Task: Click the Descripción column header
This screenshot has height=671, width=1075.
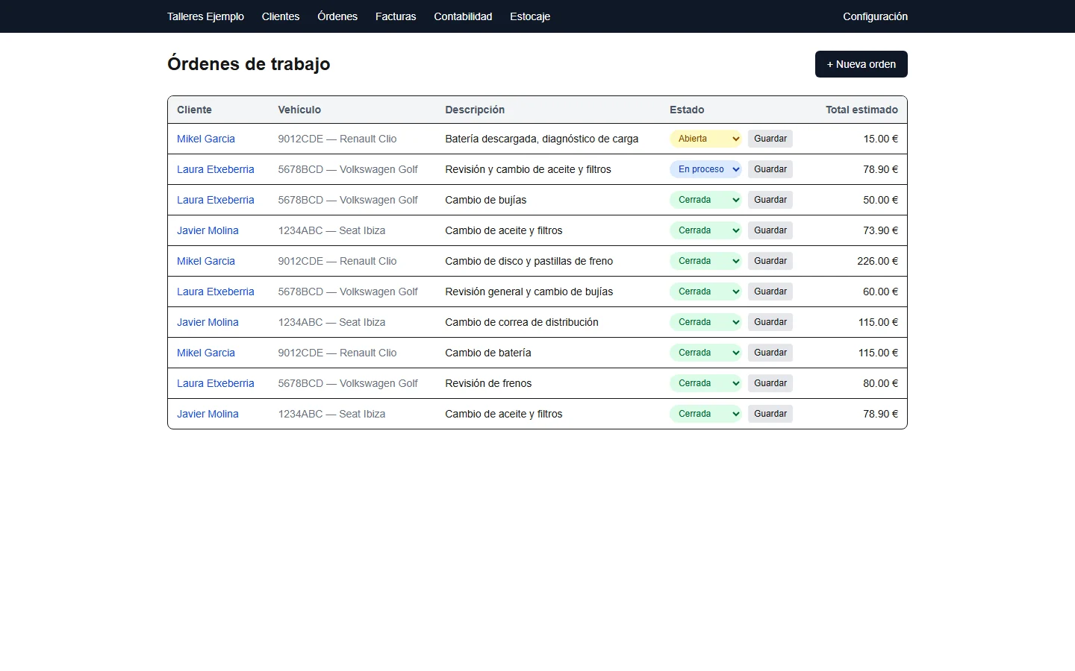Action: point(475,110)
